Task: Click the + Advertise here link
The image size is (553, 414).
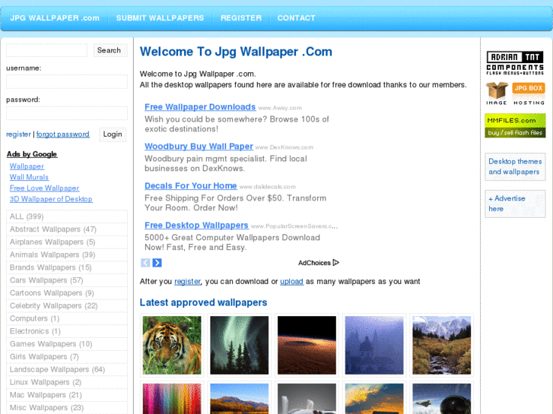Action: [515, 204]
